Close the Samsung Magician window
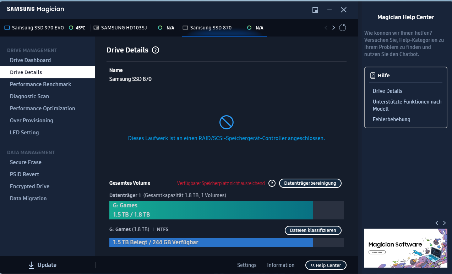The image size is (452, 274). 344,10
